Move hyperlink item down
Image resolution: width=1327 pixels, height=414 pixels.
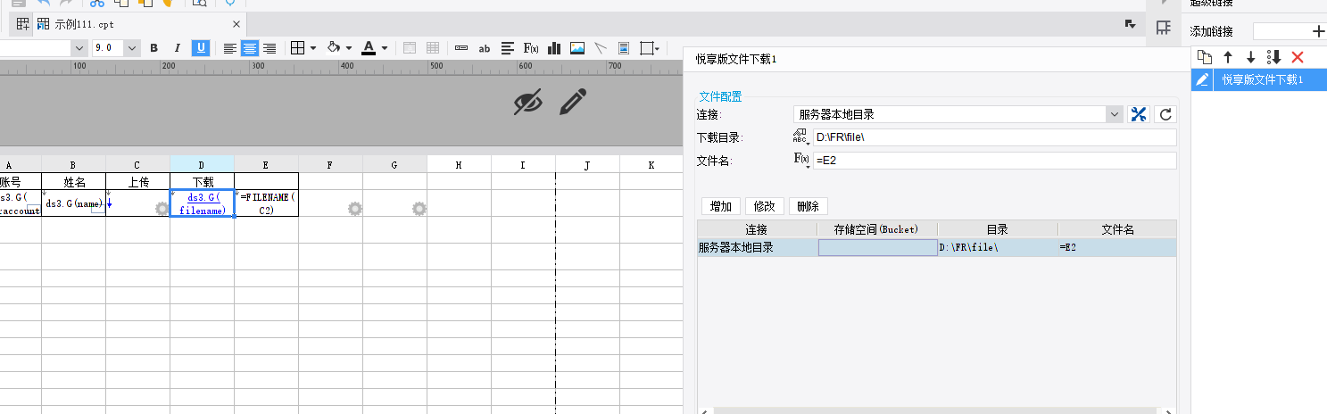(1250, 57)
